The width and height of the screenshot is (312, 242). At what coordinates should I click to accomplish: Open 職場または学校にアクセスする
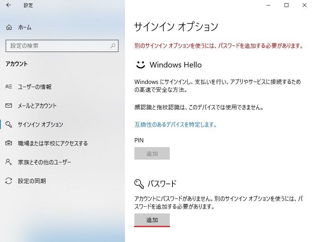53,143
